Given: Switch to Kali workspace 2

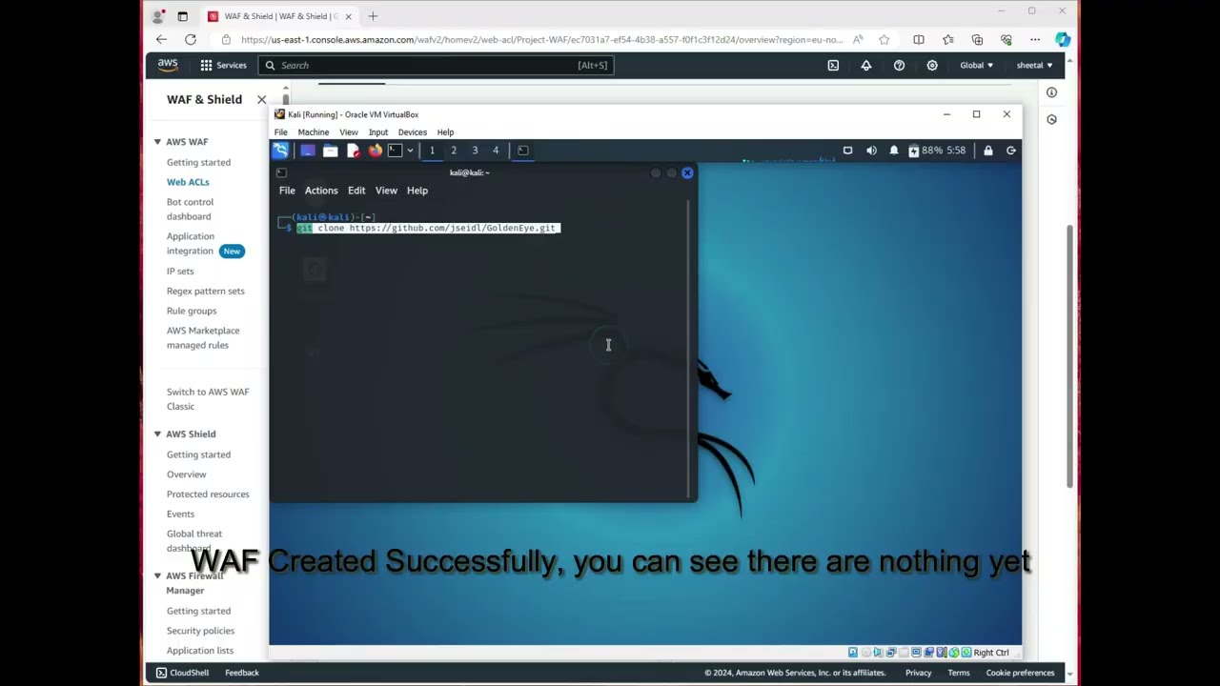Looking at the screenshot, I should (x=454, y=151).
